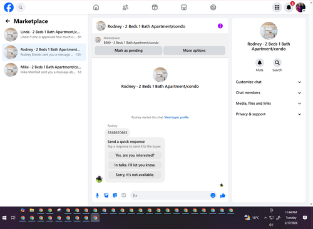
Task: Open the Facebook logo home link
Action: click(x=9, y=7)
